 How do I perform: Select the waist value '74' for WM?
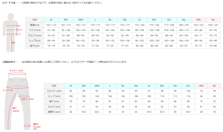click(x=201, y=91)
